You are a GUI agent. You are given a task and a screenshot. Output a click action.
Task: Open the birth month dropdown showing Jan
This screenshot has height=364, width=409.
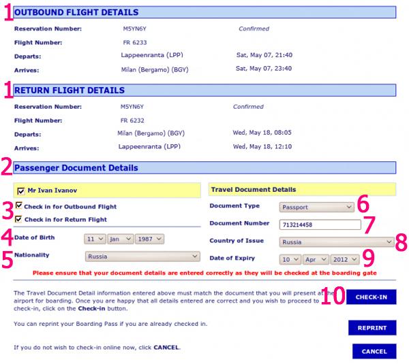point(120,239)
